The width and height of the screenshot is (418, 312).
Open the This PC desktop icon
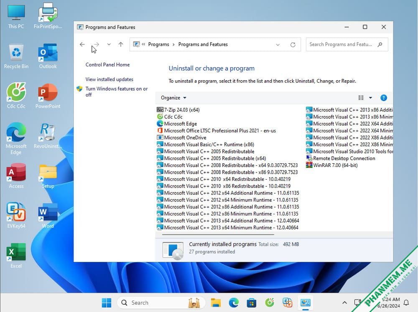[x=16, y=16]
